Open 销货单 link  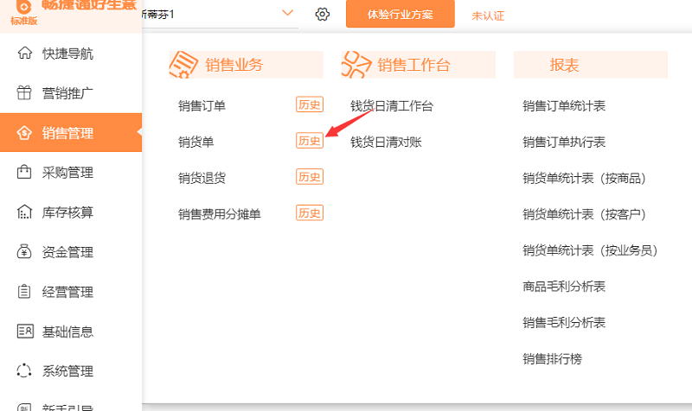[195, 142]
